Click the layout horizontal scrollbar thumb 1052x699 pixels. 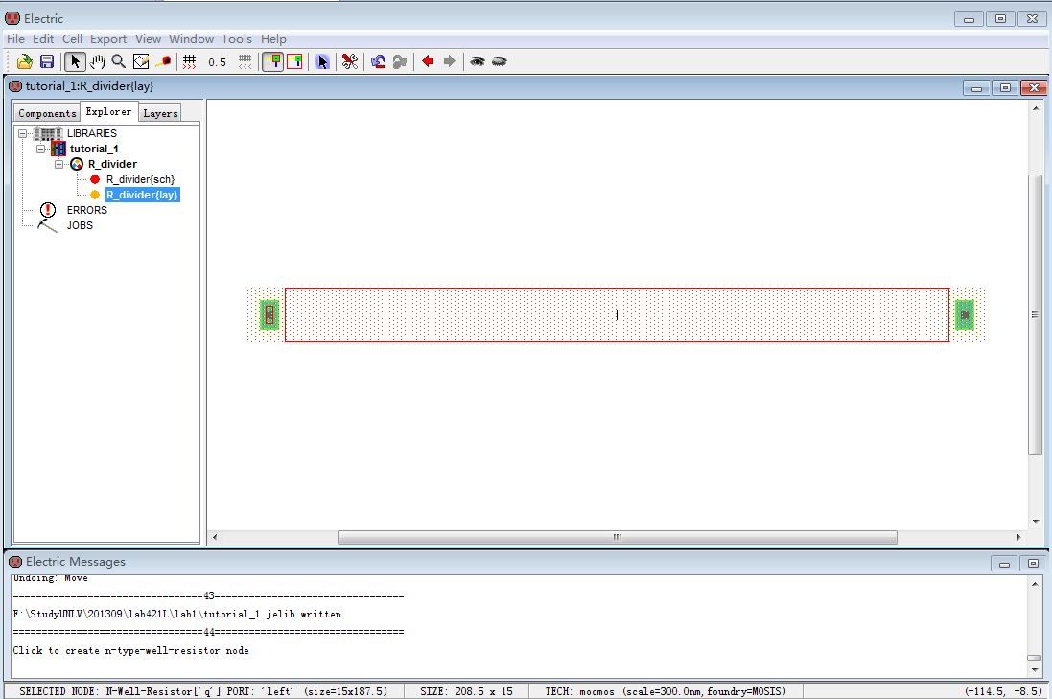pyautogui.click(x=618, y=537)
